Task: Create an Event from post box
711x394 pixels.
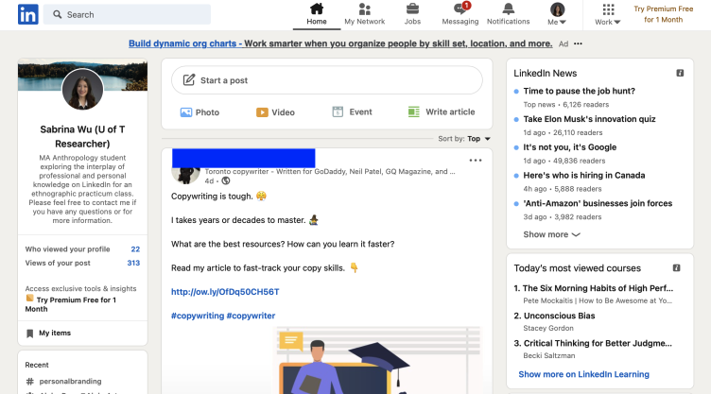Action: 352,112
